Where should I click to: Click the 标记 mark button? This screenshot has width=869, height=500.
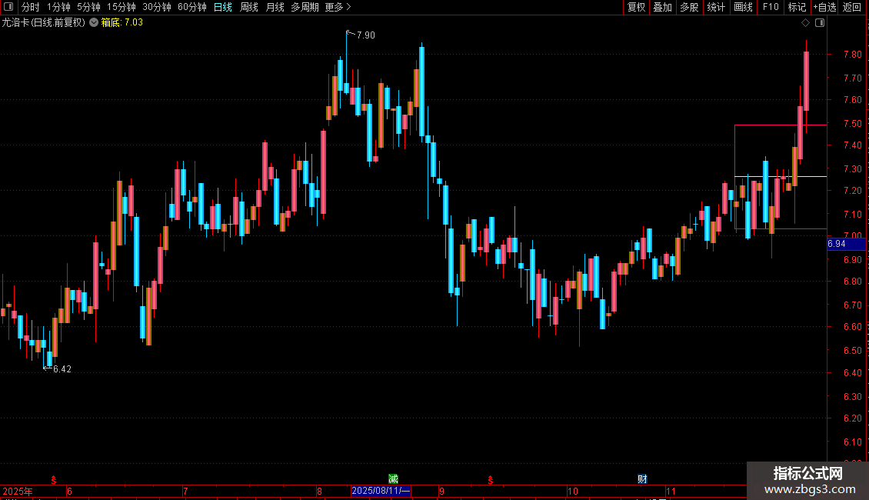pos(797,7)
